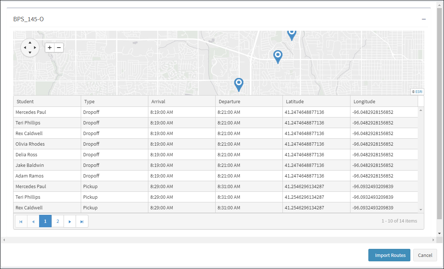Click Import Routes button
The image size is (444, 269).
click(x=389, y=255)
